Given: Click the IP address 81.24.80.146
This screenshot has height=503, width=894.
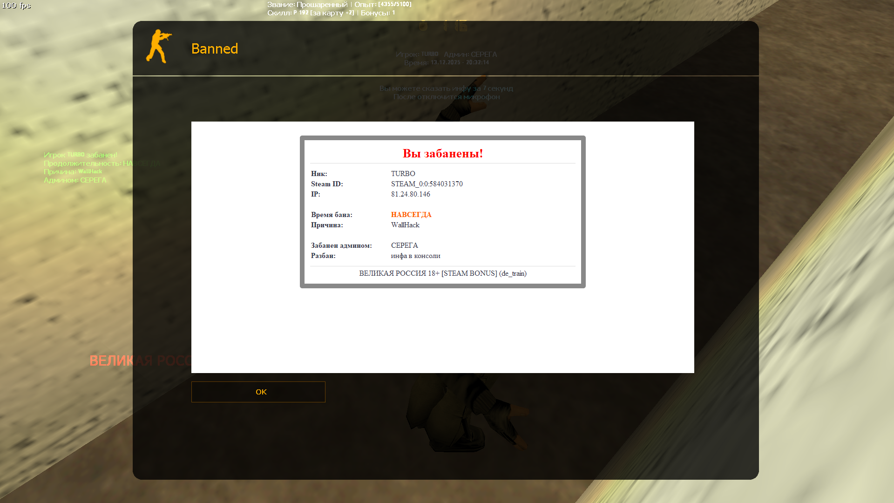Looking at the screenshot, I should point(410,194).
